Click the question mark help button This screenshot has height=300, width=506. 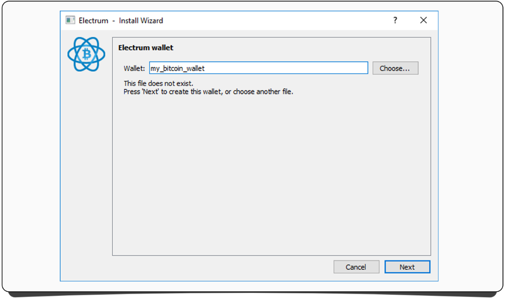point(395,20)
